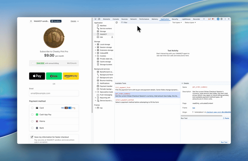Viewport: 248px width, 161px height.
Task: Click the Storage buckets icon
Action: pyautogui.click(x=98, y=65)
